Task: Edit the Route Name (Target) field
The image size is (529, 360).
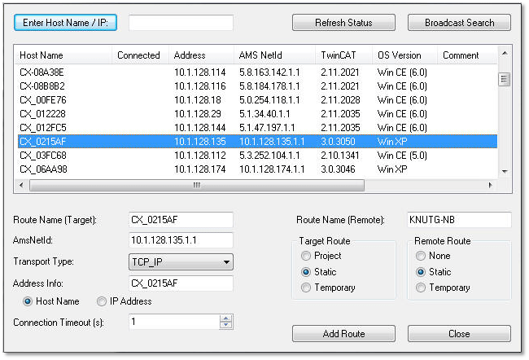Action: (x=181, y=220)
